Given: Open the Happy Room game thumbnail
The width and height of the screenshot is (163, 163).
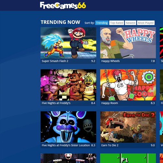Looking at the screenshot, I should click(x=128, y=85).
